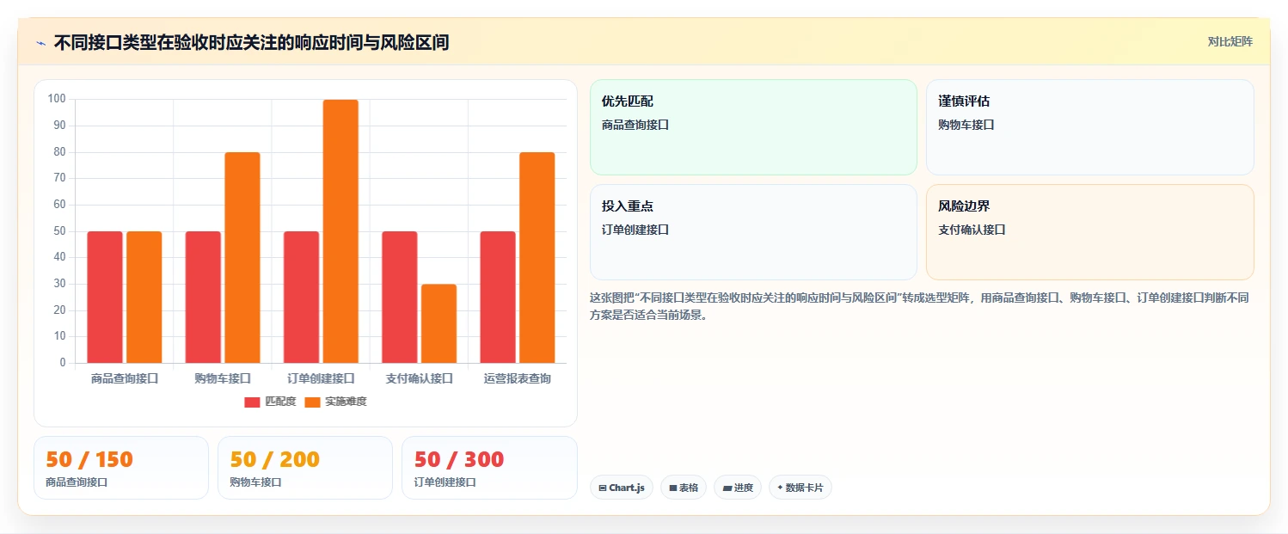Click the 50 / 150 stat card
Screen dimensions: 1288x534
121,468
